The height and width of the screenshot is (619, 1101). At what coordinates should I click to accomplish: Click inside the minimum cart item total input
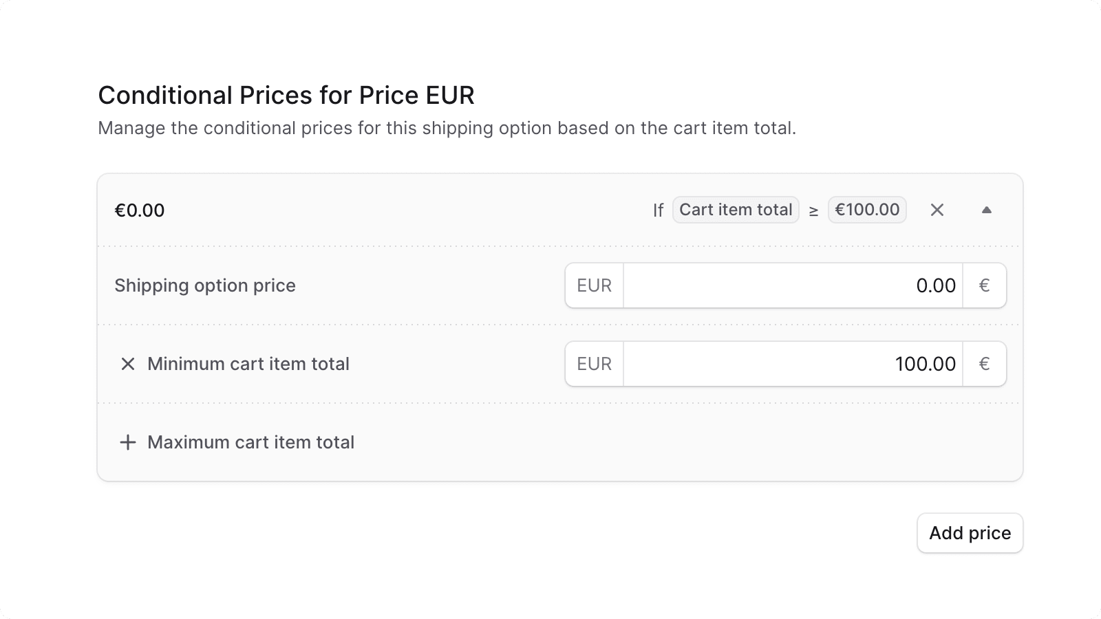[791, 364]
